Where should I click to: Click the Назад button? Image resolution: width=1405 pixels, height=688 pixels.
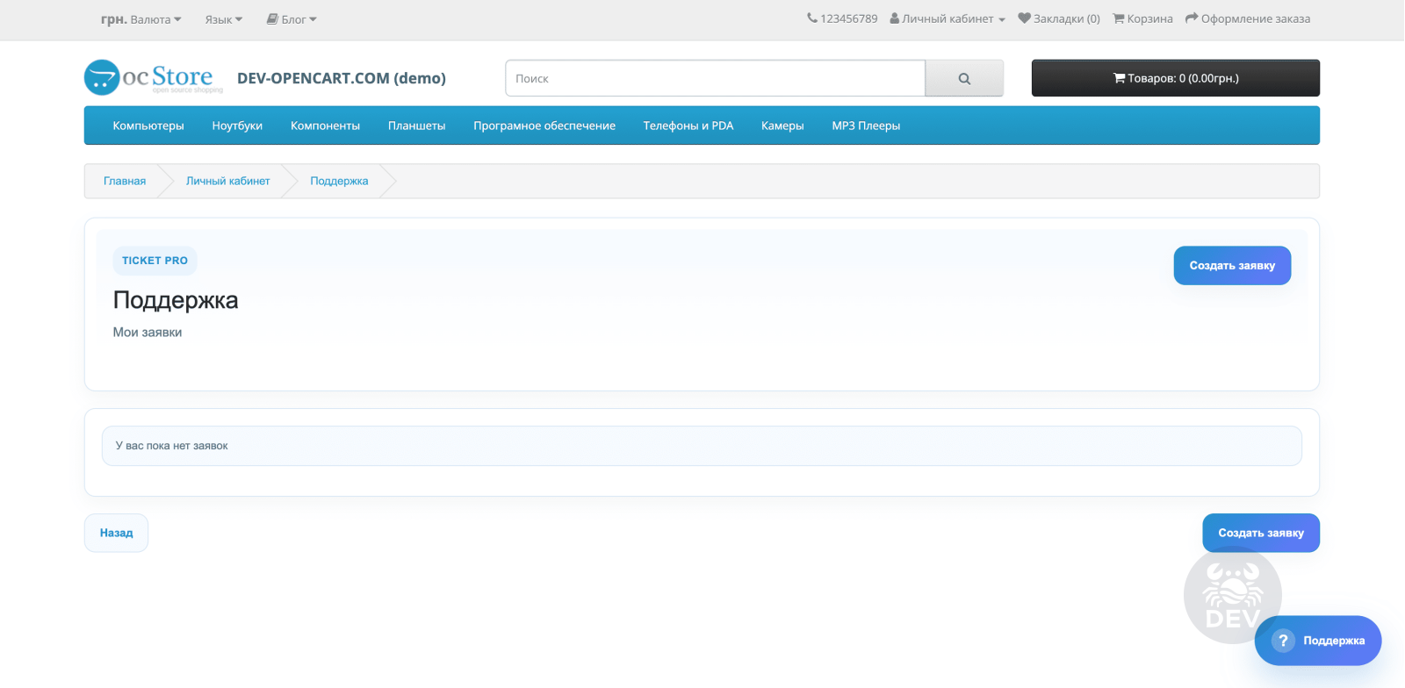click(116, 533)
